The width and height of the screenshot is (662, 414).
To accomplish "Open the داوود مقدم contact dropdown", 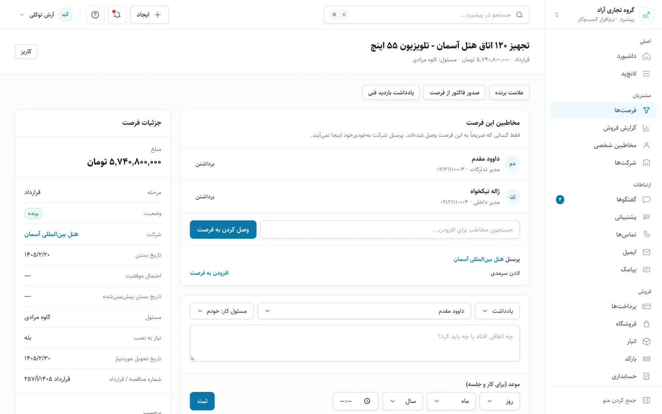I will pos(364,311).
